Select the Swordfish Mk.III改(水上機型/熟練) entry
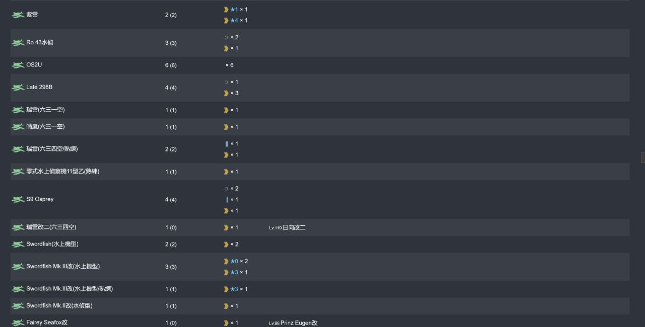645x327 pixels. (70, 289)
